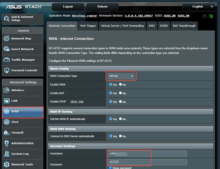Open the DDNS tab

click(x=163, y=26)
